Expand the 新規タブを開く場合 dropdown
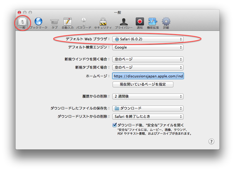The image size is (235, 171). [x=148, y=67]
